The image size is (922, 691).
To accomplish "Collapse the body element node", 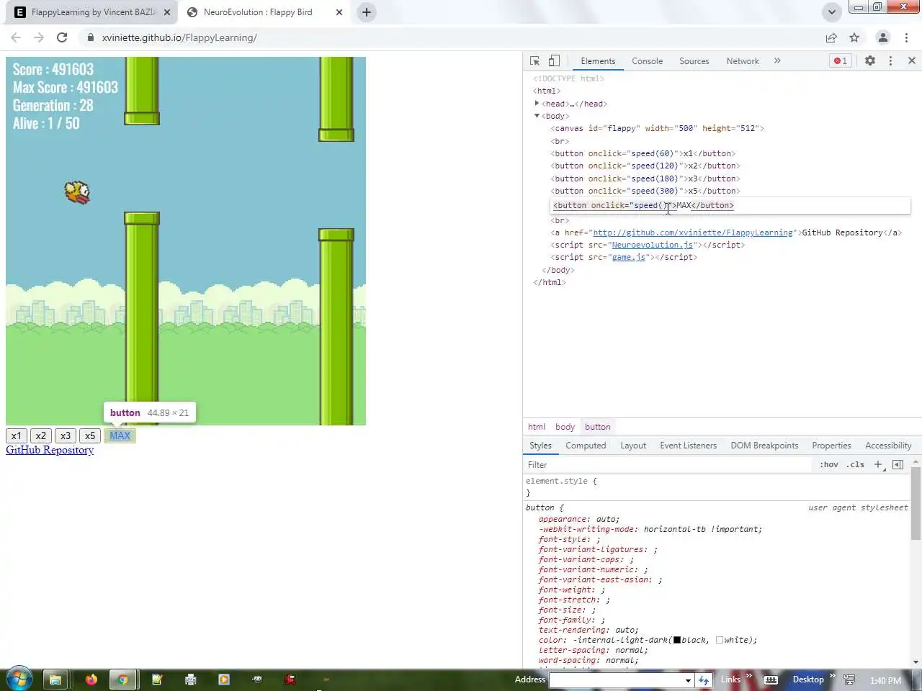I will click(537, 116).
